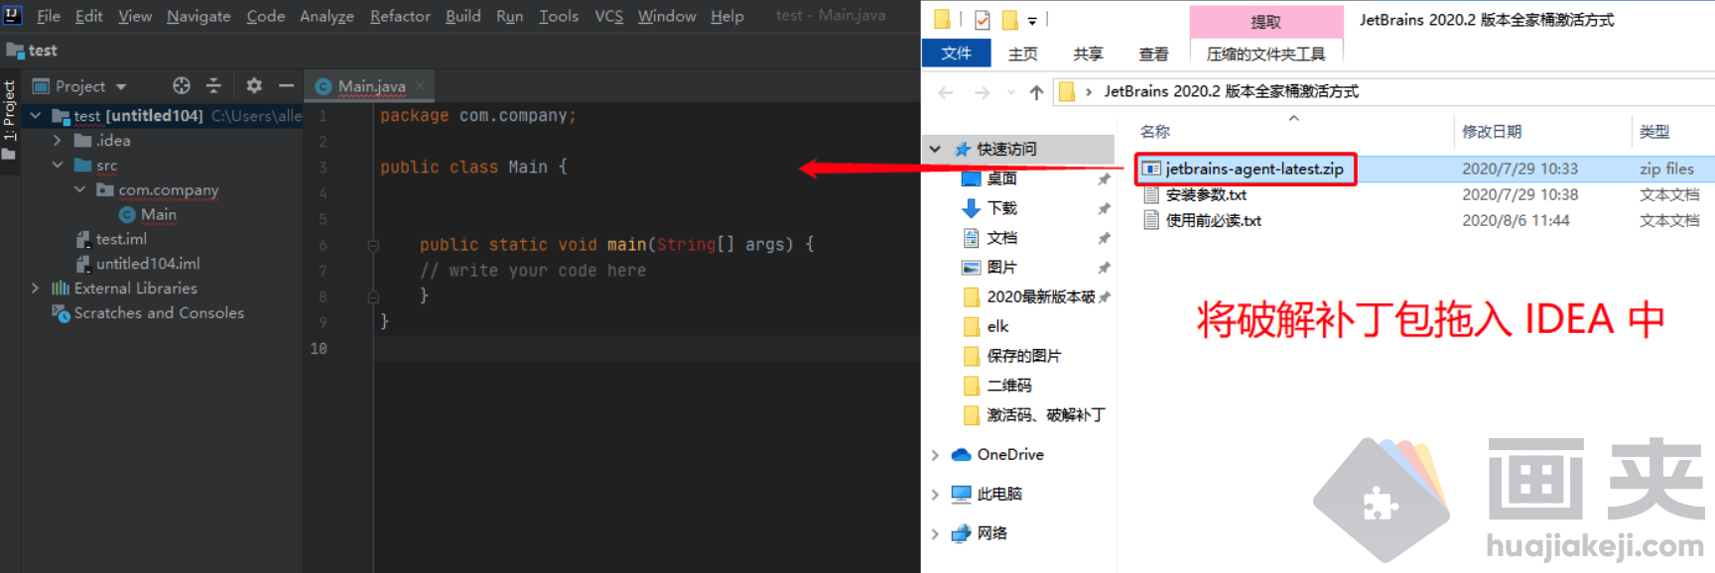Go up one folder level in Explorer
The width and height of the screenshot is (1715, 573).
[x=1036, y=92]
